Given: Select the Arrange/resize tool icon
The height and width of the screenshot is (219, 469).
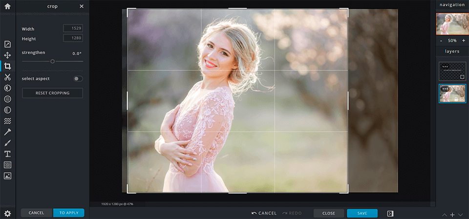Looking at the screenshot, I should tap(7, 44).
